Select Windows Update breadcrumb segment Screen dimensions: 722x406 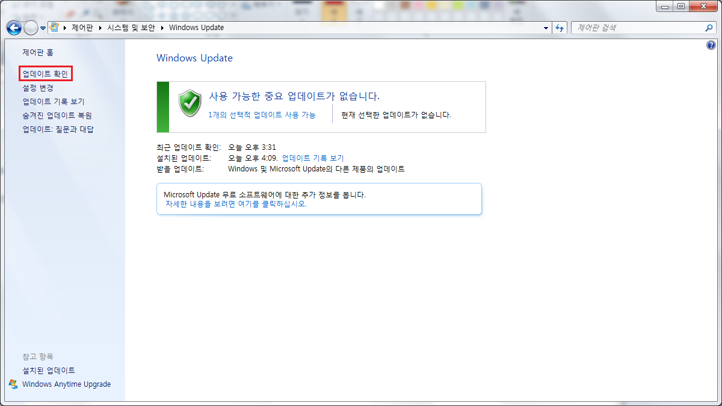coord(196,28)
